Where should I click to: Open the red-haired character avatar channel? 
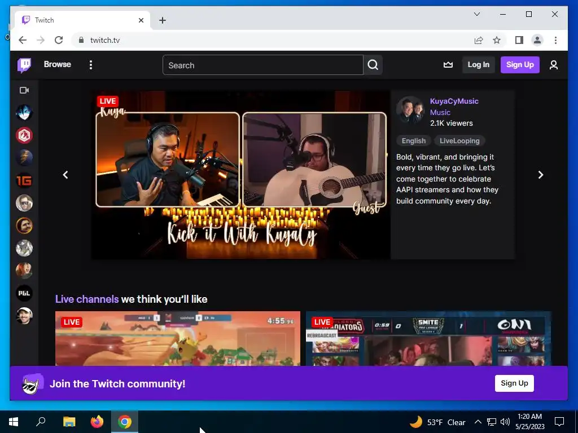click(x=24, y=271)
